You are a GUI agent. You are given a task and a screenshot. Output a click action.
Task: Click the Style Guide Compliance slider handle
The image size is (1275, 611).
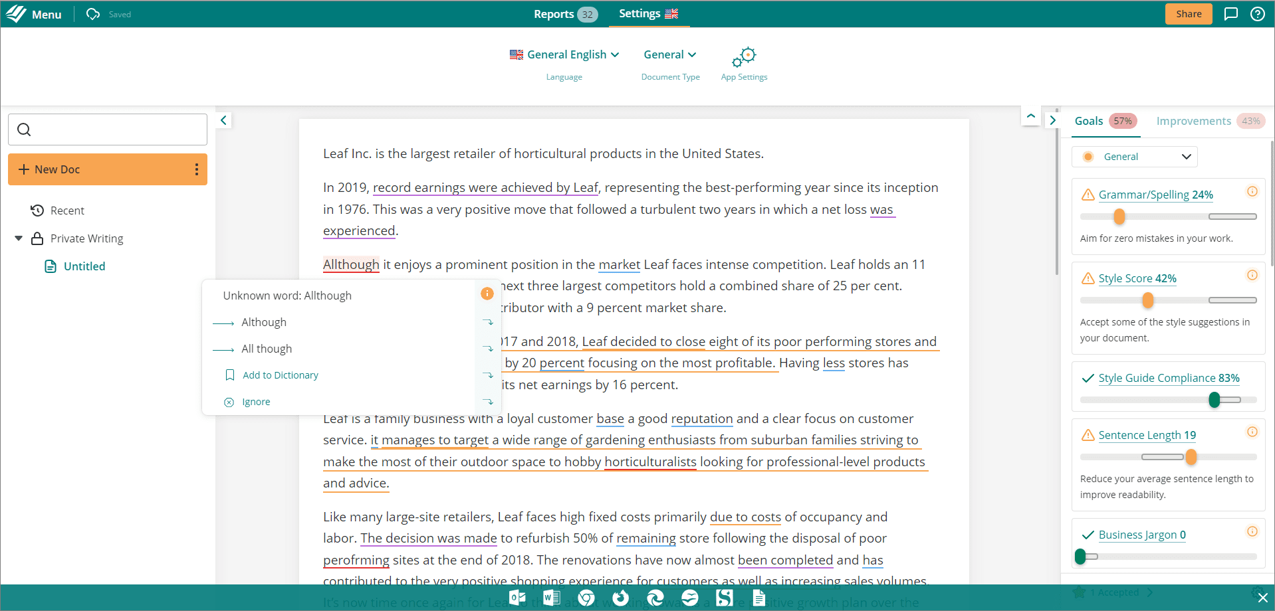tap(1215, 400)
